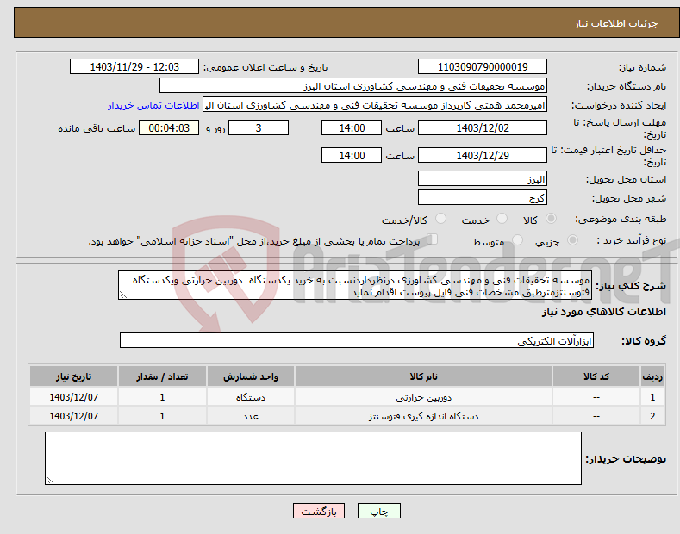Click the quantity cell of فتوسنتز row
The image size is (680, 534).
[162, 416]
